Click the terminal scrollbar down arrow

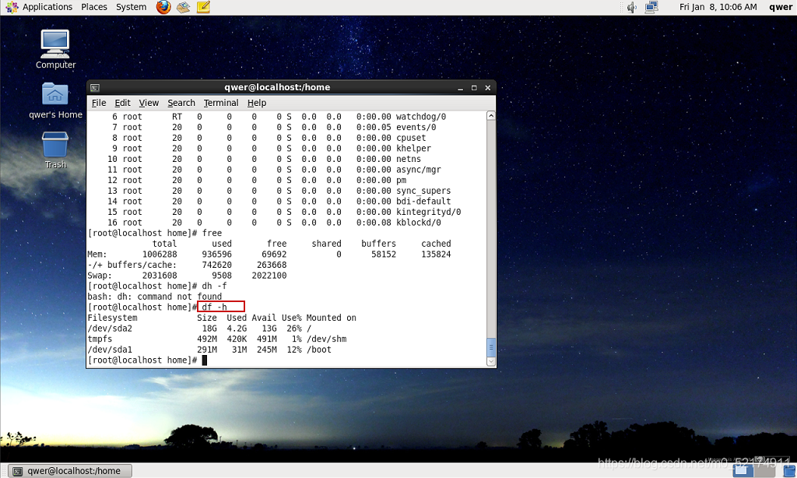[491, 361]
